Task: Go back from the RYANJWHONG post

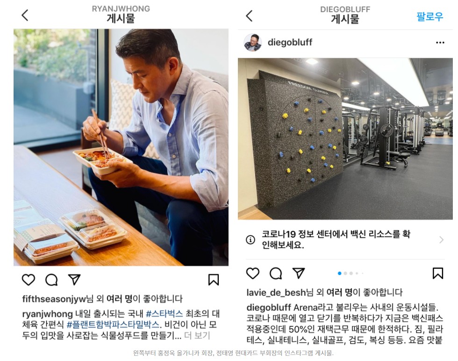Action: pos(25,15)
